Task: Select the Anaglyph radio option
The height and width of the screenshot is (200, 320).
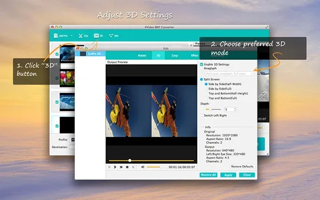Action: [x=202, y=68]
